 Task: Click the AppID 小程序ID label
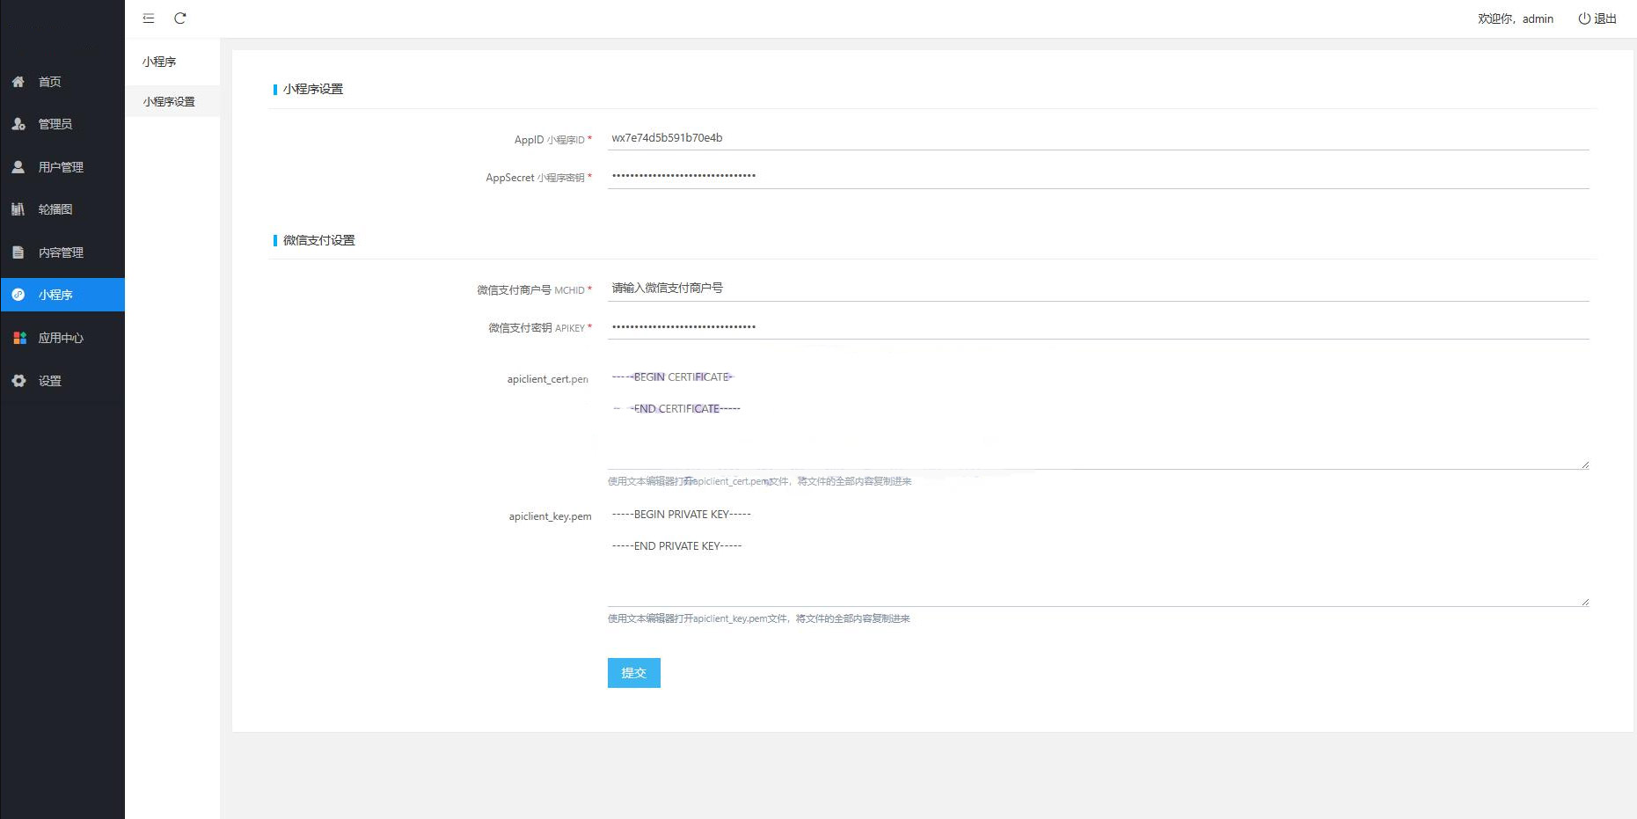point(552,140)
